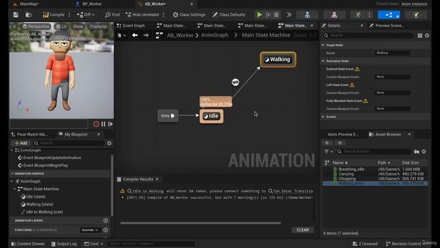Click the preview scrub timeline bar

[49, 124]
